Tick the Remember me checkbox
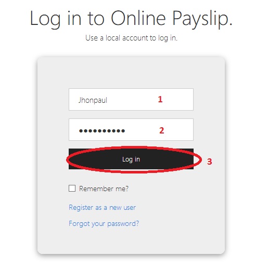This screenshot has width=268, height=268. click(72, 188)
